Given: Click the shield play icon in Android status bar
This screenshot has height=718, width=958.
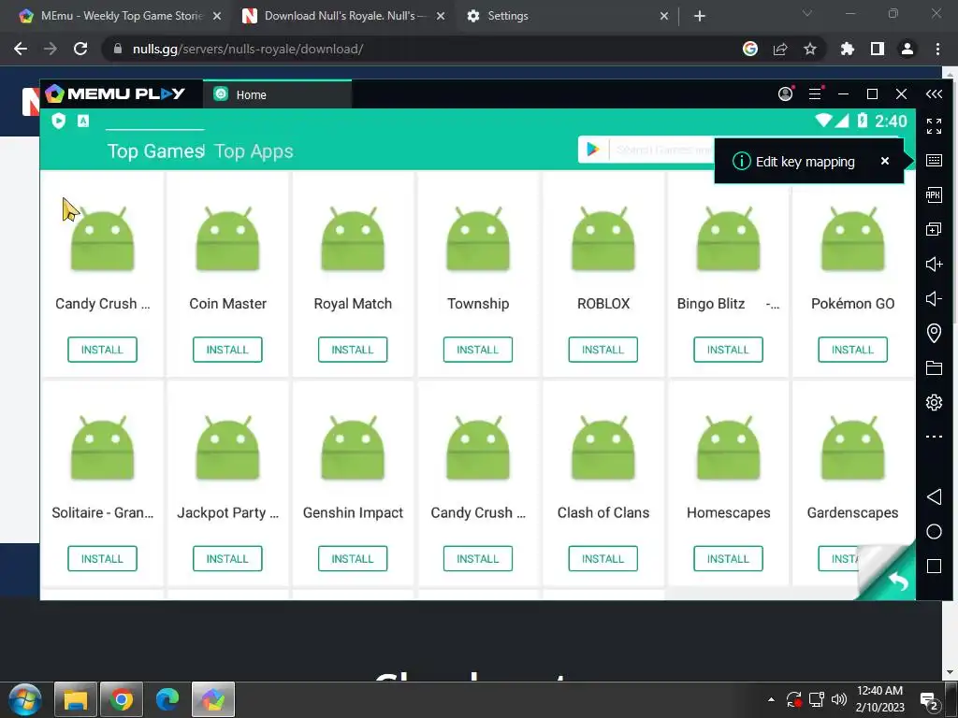Looking at the screenshot, I should 59,121.
